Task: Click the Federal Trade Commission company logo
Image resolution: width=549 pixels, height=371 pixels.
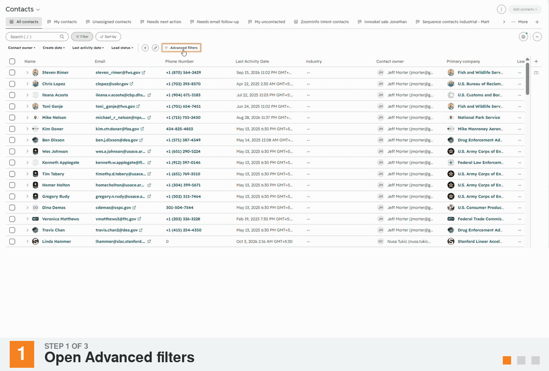Action: (x=451, y=219)
